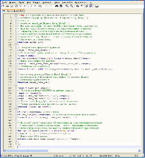145x158 pixels.
Task: Collapse the fold marker at code line 1
Action: coord(16,15)
